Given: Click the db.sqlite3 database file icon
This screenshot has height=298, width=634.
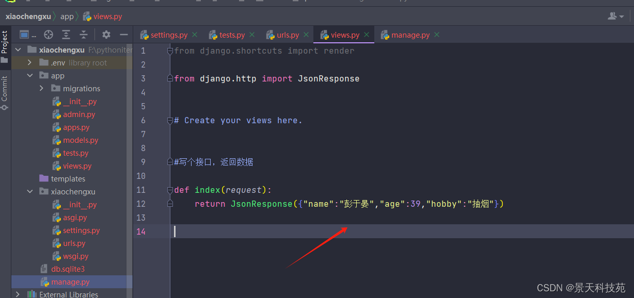Looking at the screenshot, I should click(44, 269).
